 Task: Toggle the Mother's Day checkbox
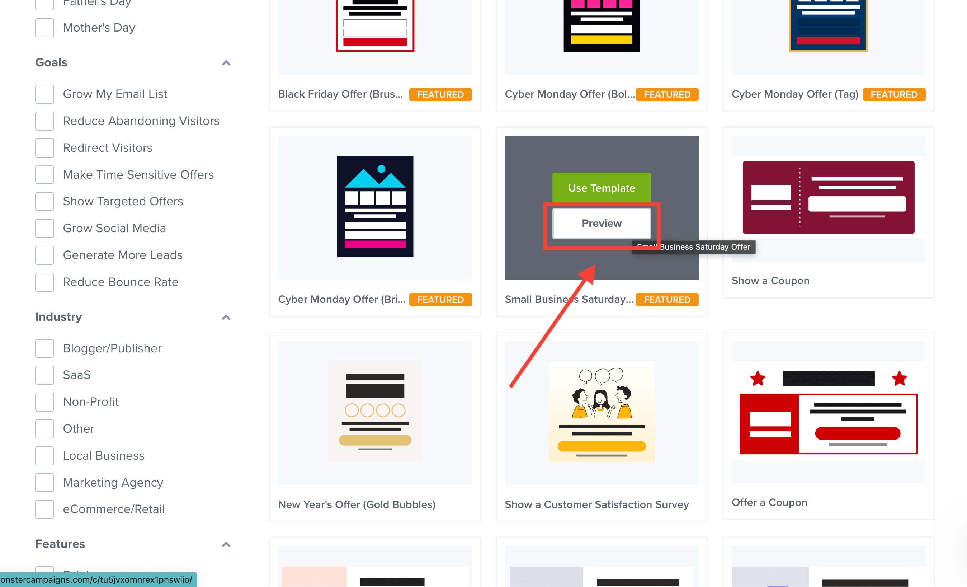[x=44, y=28]
